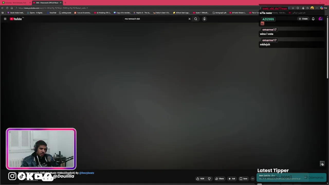Click chat message 'wino l vote'
This screenshot has height=185, width=329.
[267, 34]
